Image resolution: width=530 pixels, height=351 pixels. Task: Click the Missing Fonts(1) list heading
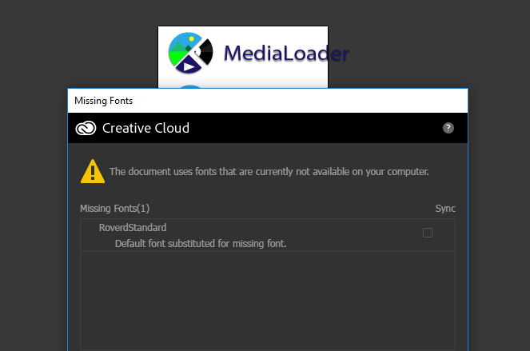coord(114,209)
